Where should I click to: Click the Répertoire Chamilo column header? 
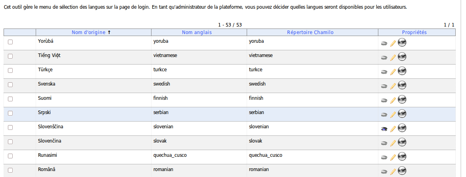(x=310, y=32)
